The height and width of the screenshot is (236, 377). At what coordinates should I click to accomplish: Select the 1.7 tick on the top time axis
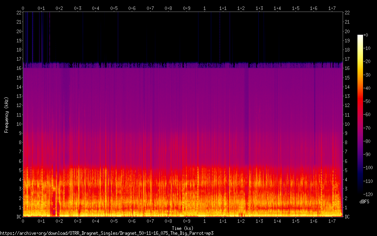tap(332, 8)
